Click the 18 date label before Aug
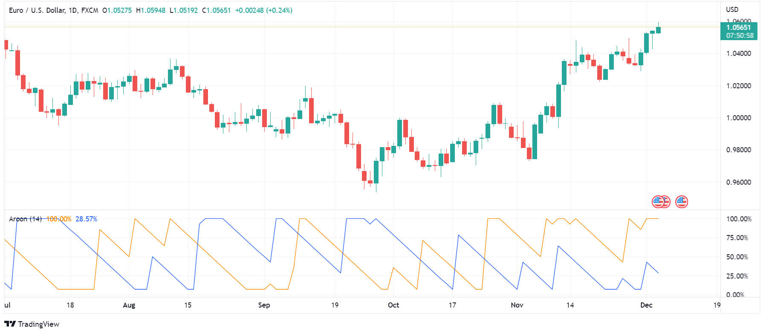Screen dimensions: 766x334 [x=70, y=305]
